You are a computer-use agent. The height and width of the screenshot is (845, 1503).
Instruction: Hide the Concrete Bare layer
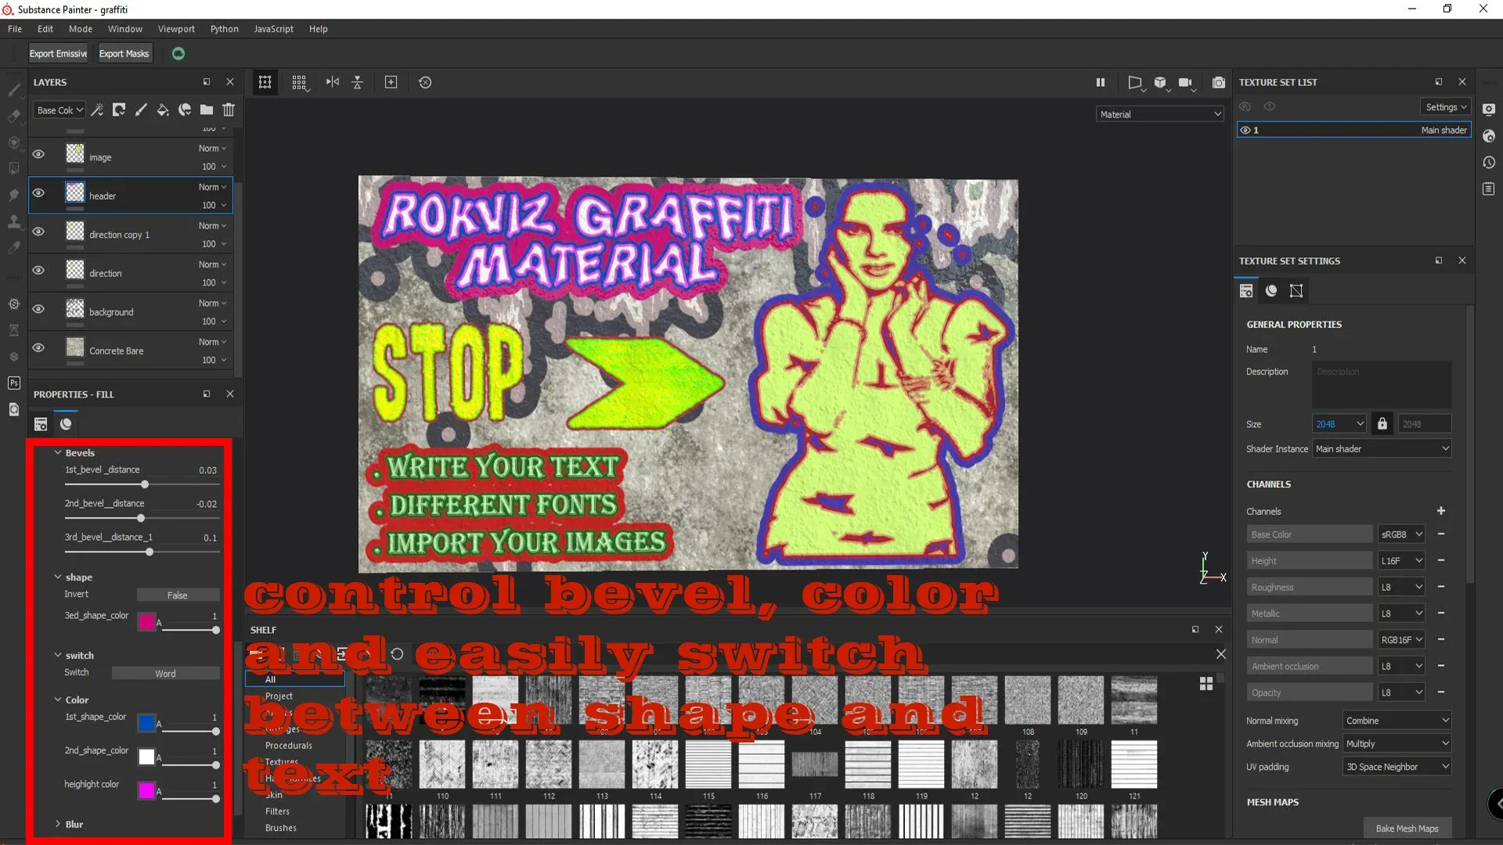pos(38,348)
